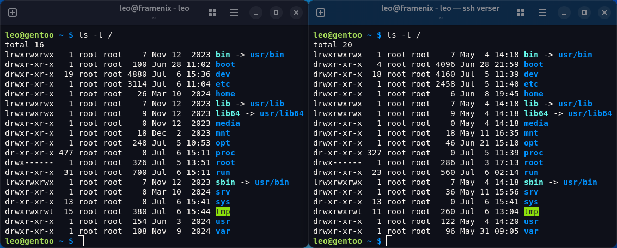The image size is (617, 248).
Task: Click the 'sbin' link name in the left terminal
Action: (225, 182)
